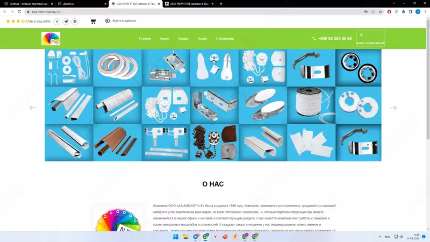Click the crossed-eye tracking icon in address bar
This screenshot has height=242, width=430.
(x=366, y=11)
